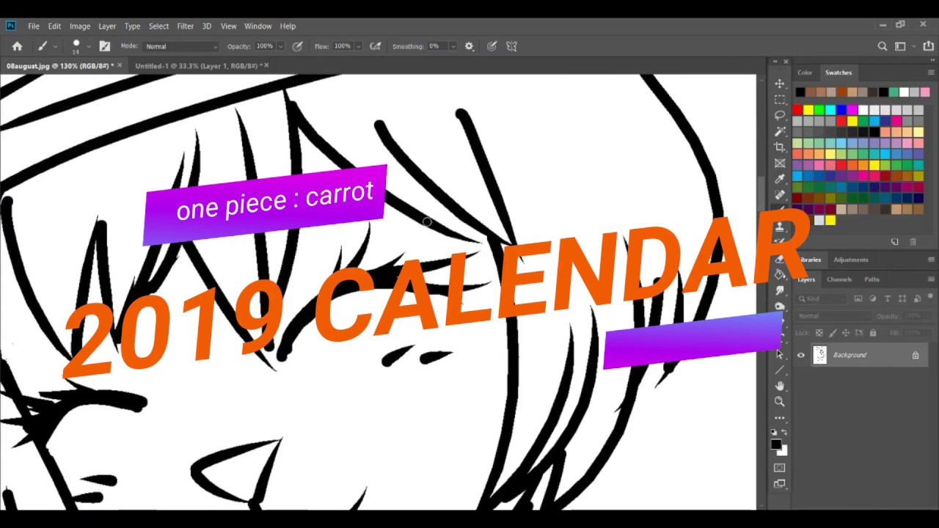Toggle lock image pixels brush icon

(832, 333)
